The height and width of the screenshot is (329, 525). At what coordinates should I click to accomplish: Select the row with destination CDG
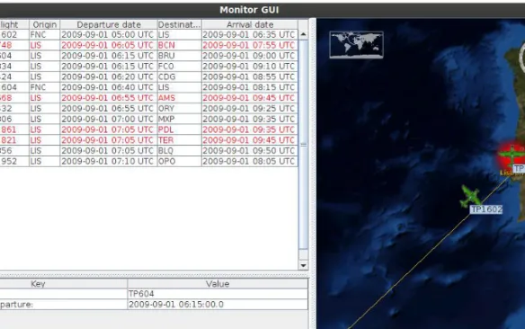click(148, 76)
